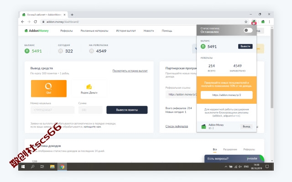The image size is (292, 182).
Task: Click the popup balance coin icon
Action: click(x=203, y=46)
